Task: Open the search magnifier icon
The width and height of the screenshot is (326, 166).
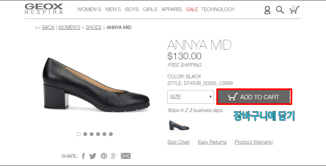Action: point(280,10)
